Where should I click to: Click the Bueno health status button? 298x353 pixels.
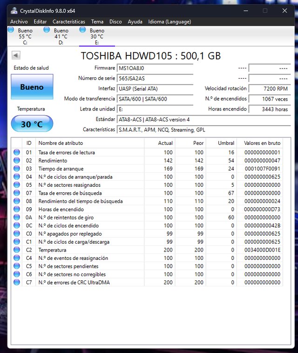pyautogui.click(x=32, y=87)
